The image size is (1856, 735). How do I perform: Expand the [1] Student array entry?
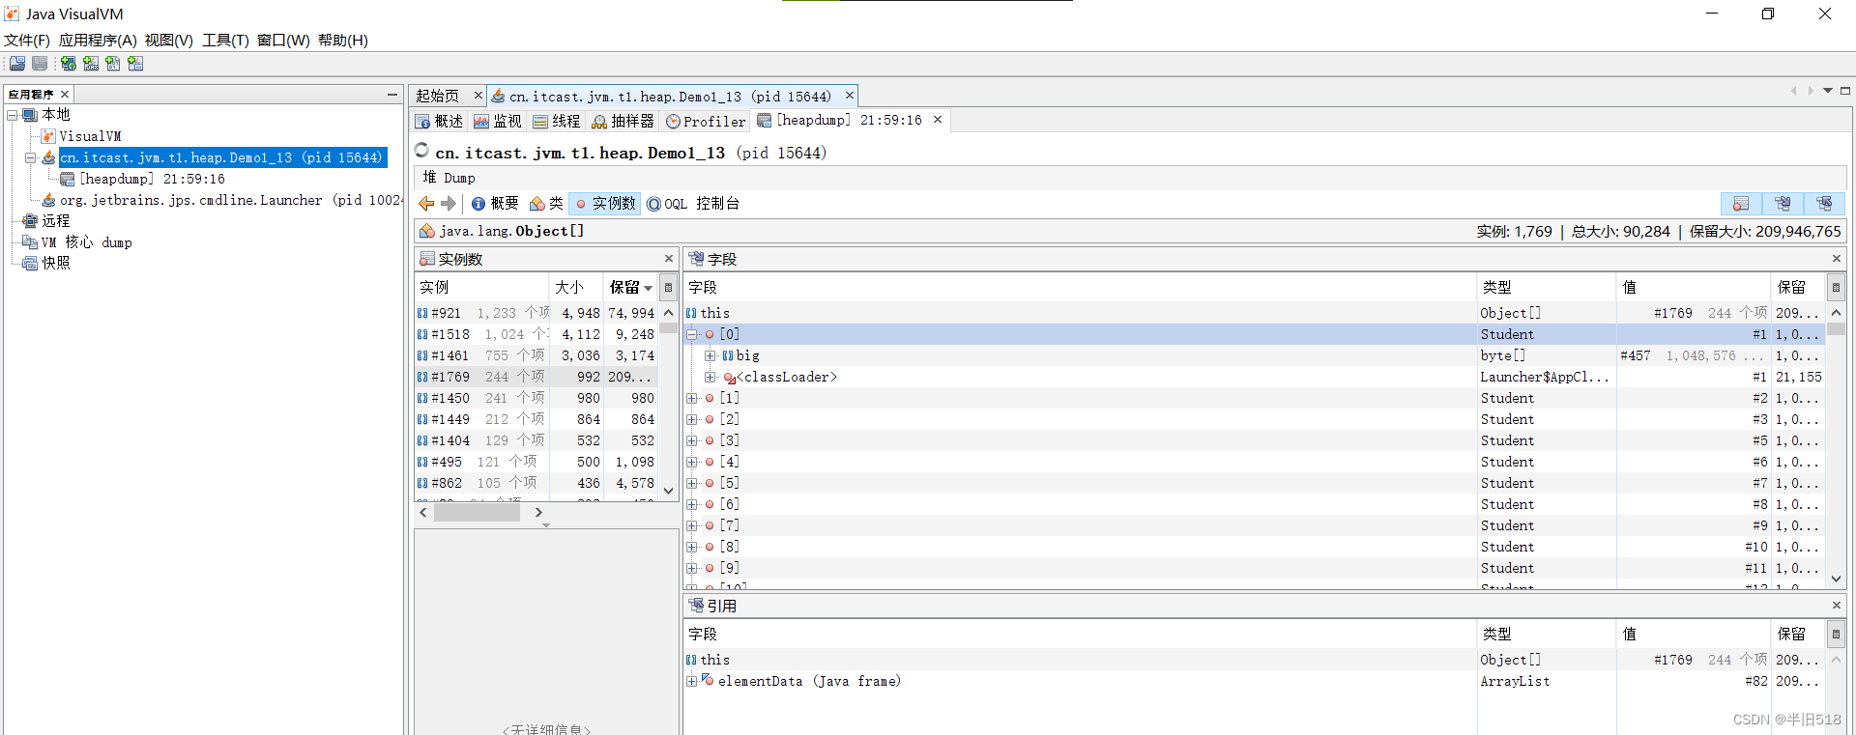pos(691,398)
